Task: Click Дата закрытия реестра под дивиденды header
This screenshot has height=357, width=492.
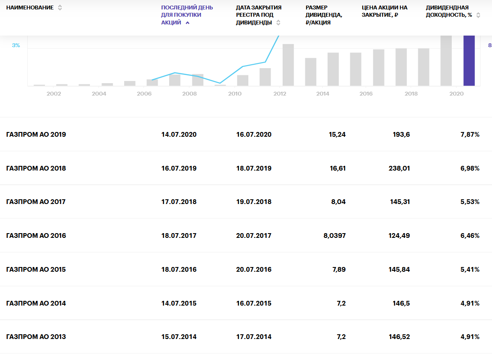Action: click(x=259, y=15)
